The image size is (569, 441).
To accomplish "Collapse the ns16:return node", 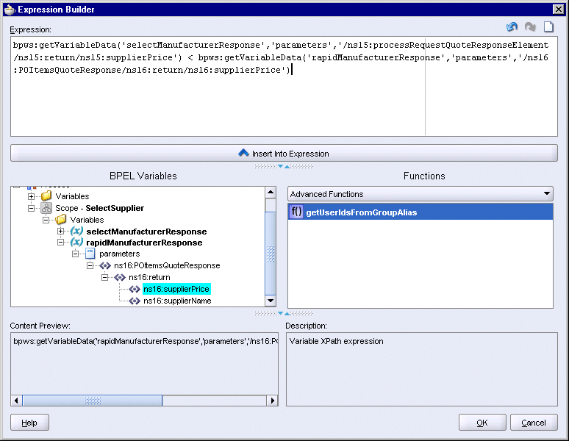I will [x=104, y=277].
